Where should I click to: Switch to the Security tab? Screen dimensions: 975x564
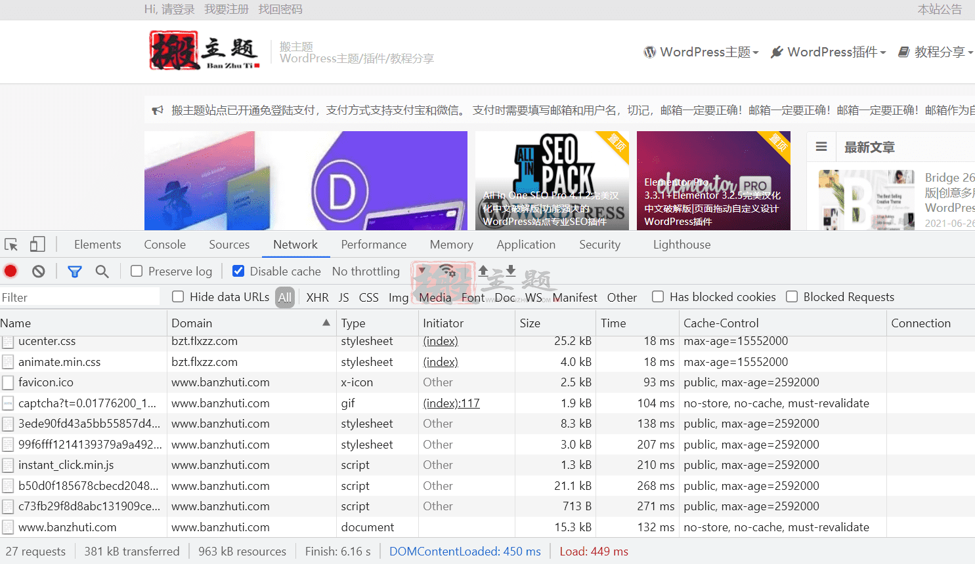pos(599,244)
